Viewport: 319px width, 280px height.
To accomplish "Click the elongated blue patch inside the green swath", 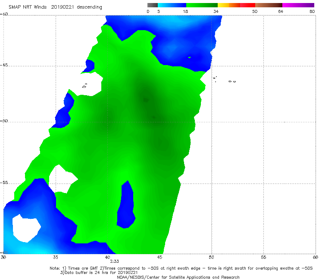I will click(x=126, y=205).
